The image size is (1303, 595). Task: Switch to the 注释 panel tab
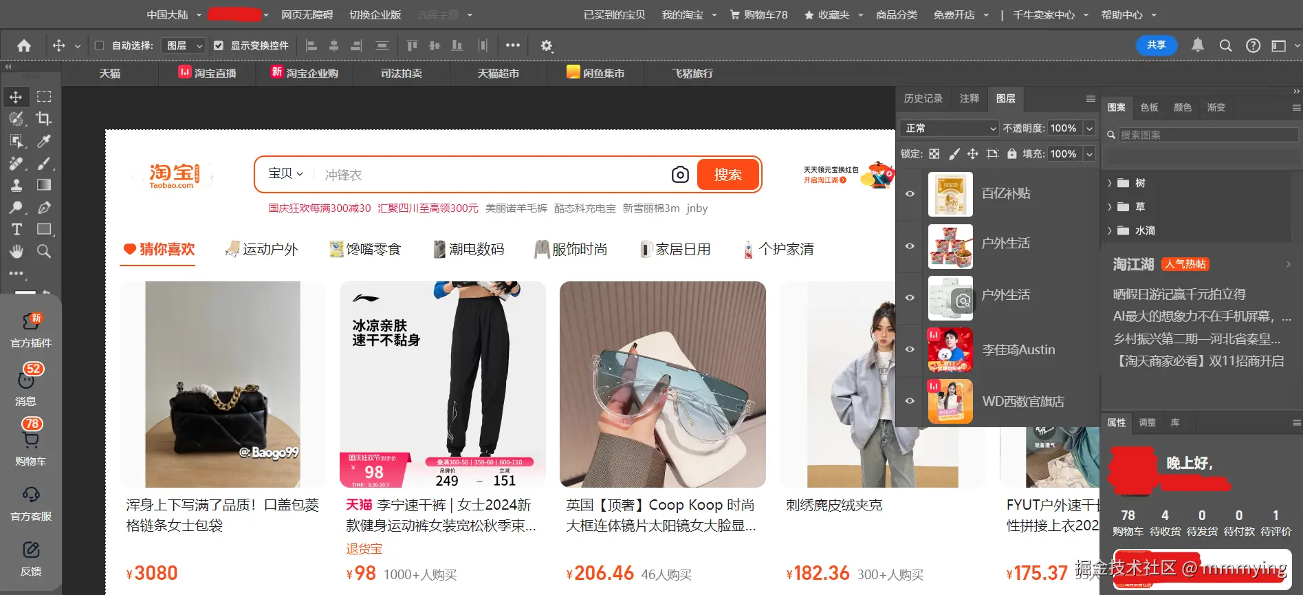tap(970, 98)
